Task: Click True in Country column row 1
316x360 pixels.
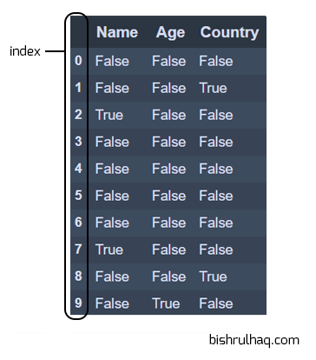Action: pyautogui.click(x=213, y=88)
